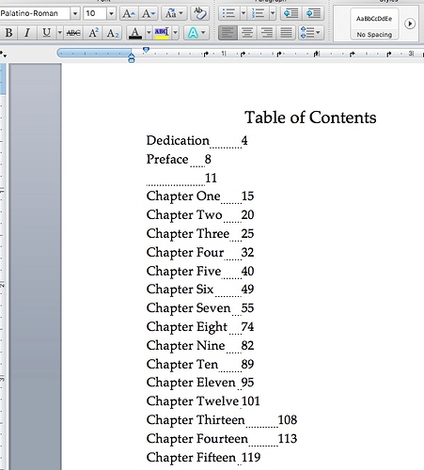Screen dimensions: 424x470
Task: Click the Chapter One entry
Action: [200, 196]
